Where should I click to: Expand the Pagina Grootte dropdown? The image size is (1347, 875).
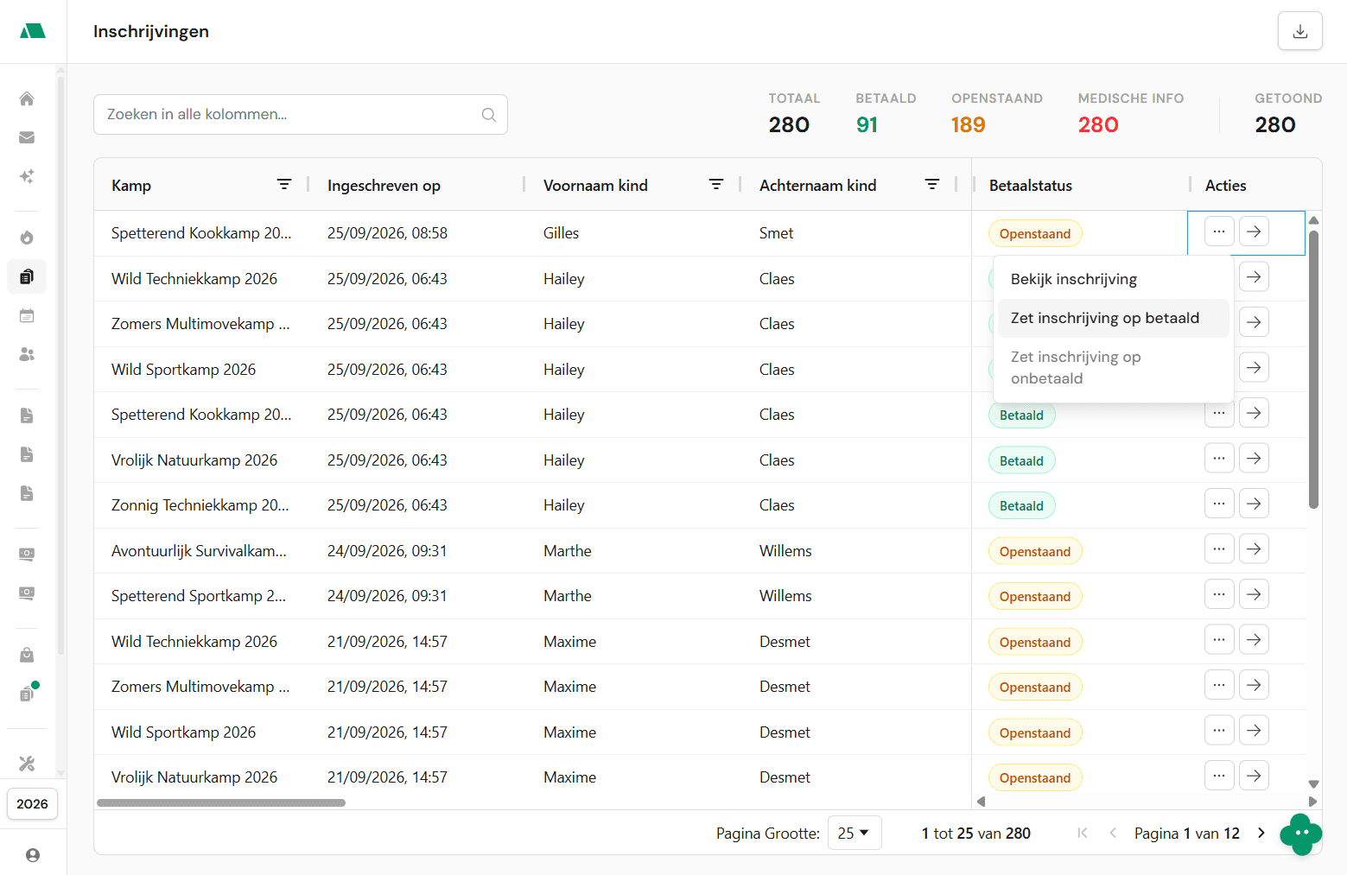855,833
